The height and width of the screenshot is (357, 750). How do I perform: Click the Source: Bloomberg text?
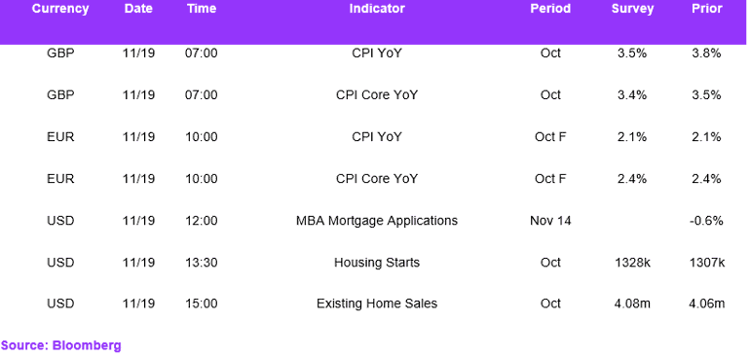click(60, 345)
